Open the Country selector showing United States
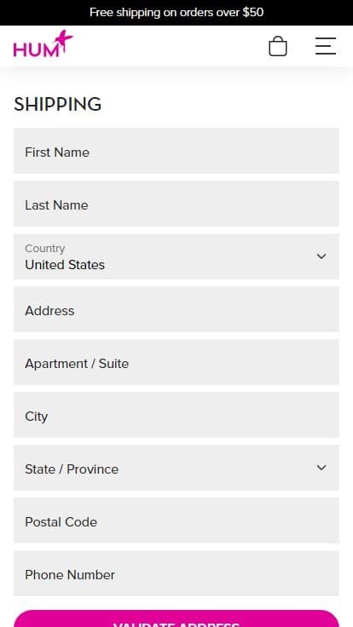Viewport: 353px width, 627px height. [176, 256]
